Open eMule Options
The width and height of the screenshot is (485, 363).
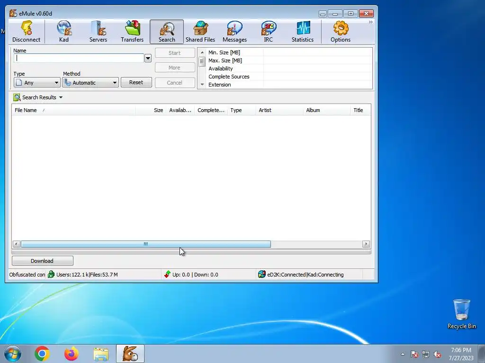point(341,32)
